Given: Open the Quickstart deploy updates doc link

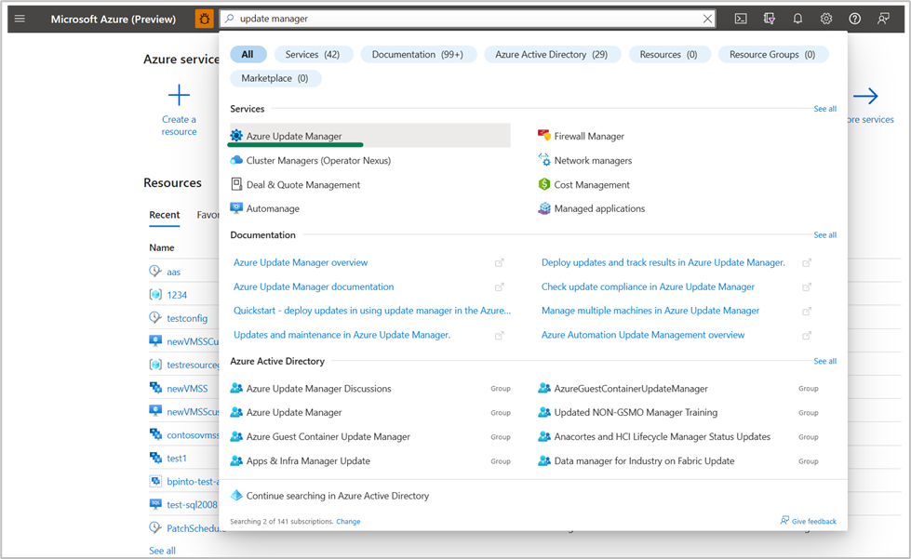Looking at the screenshot, I should (x=372, y=311).
